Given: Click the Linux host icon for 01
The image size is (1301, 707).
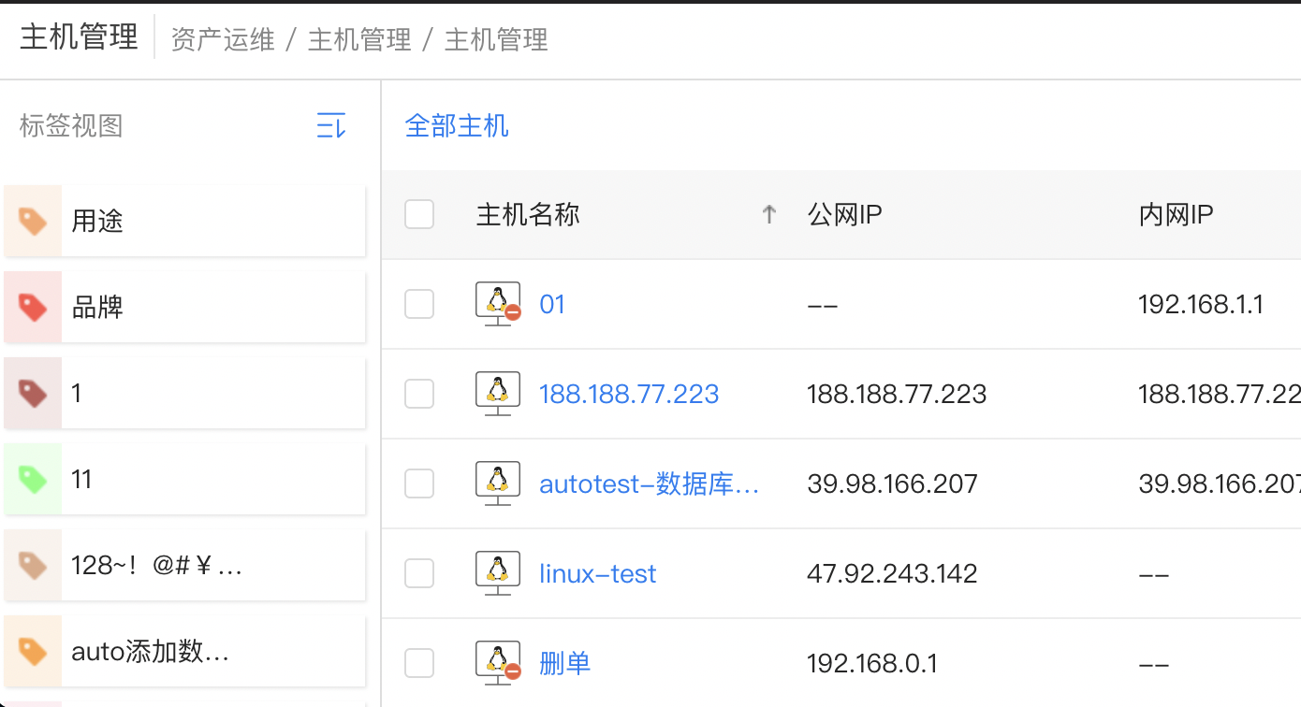Looking at the screenshot, I should tap(498, 304).
